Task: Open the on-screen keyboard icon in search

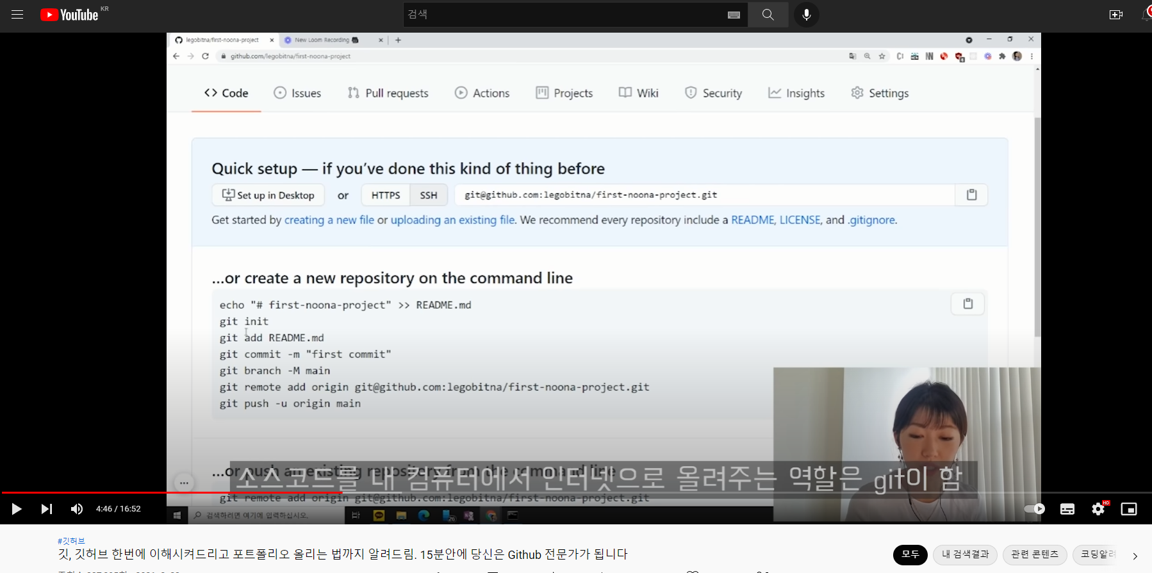Action: tap(734, 15)
